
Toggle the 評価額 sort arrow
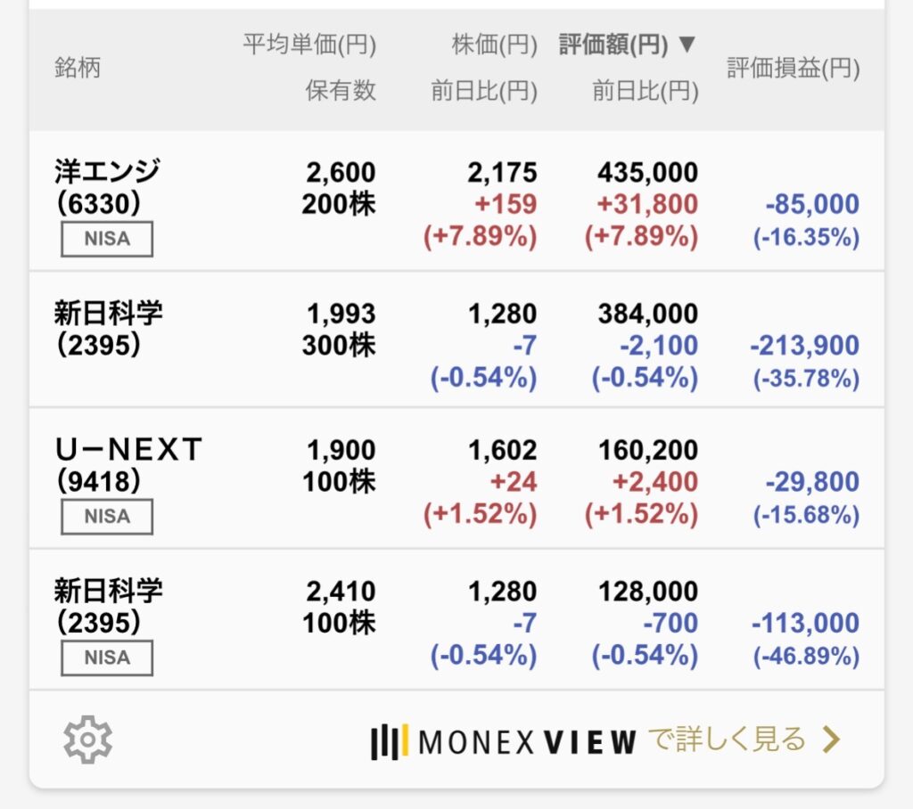[687, 45]
